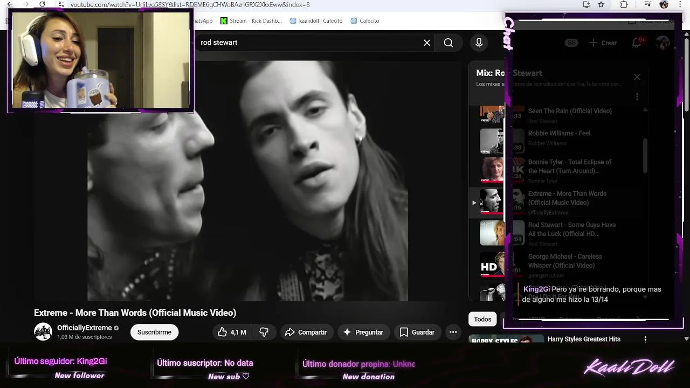Dislike the video with thumbs down

click(x=264, y=332)
